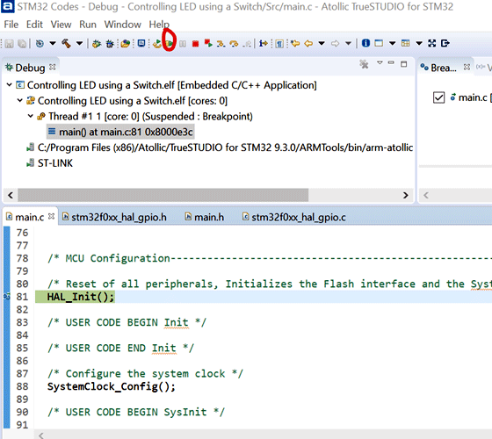The image size is (492, 439).
Task: Open the Window menu
Action: pos(122,25)
